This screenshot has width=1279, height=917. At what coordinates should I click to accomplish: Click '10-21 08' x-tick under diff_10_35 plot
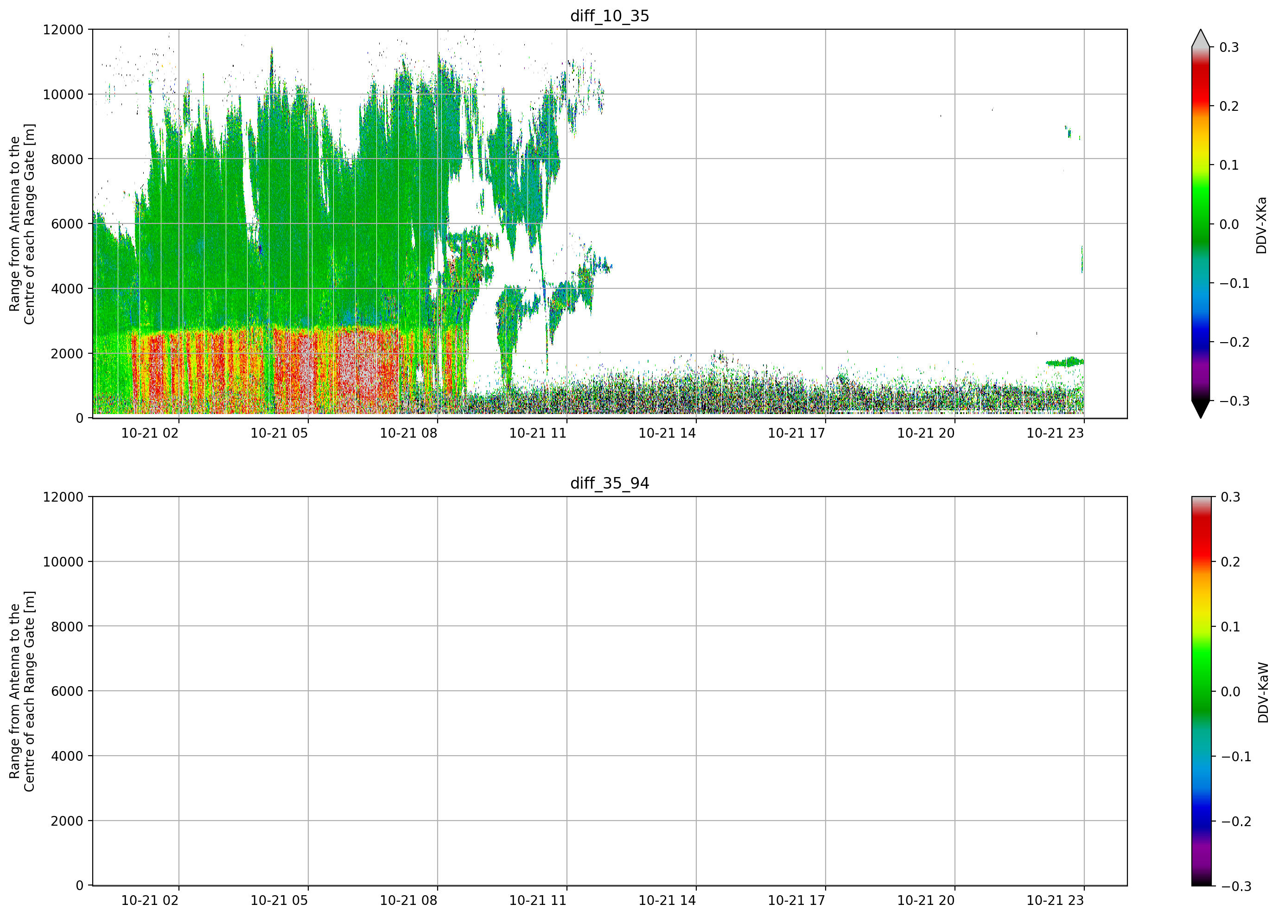tap(408, 433)
